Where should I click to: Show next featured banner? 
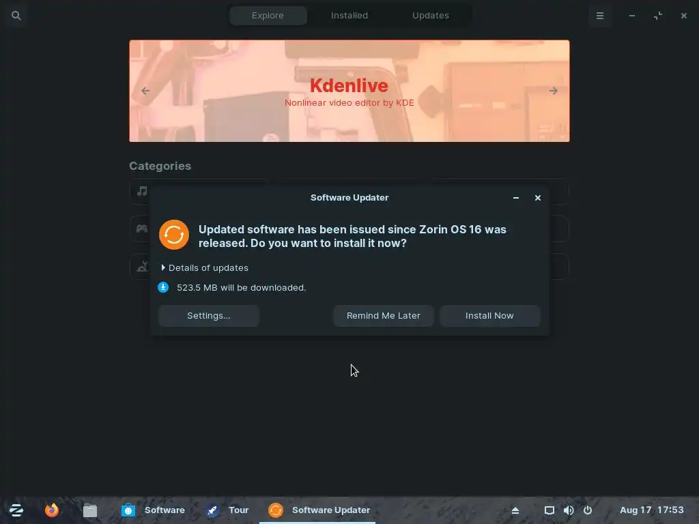point(554,91)
